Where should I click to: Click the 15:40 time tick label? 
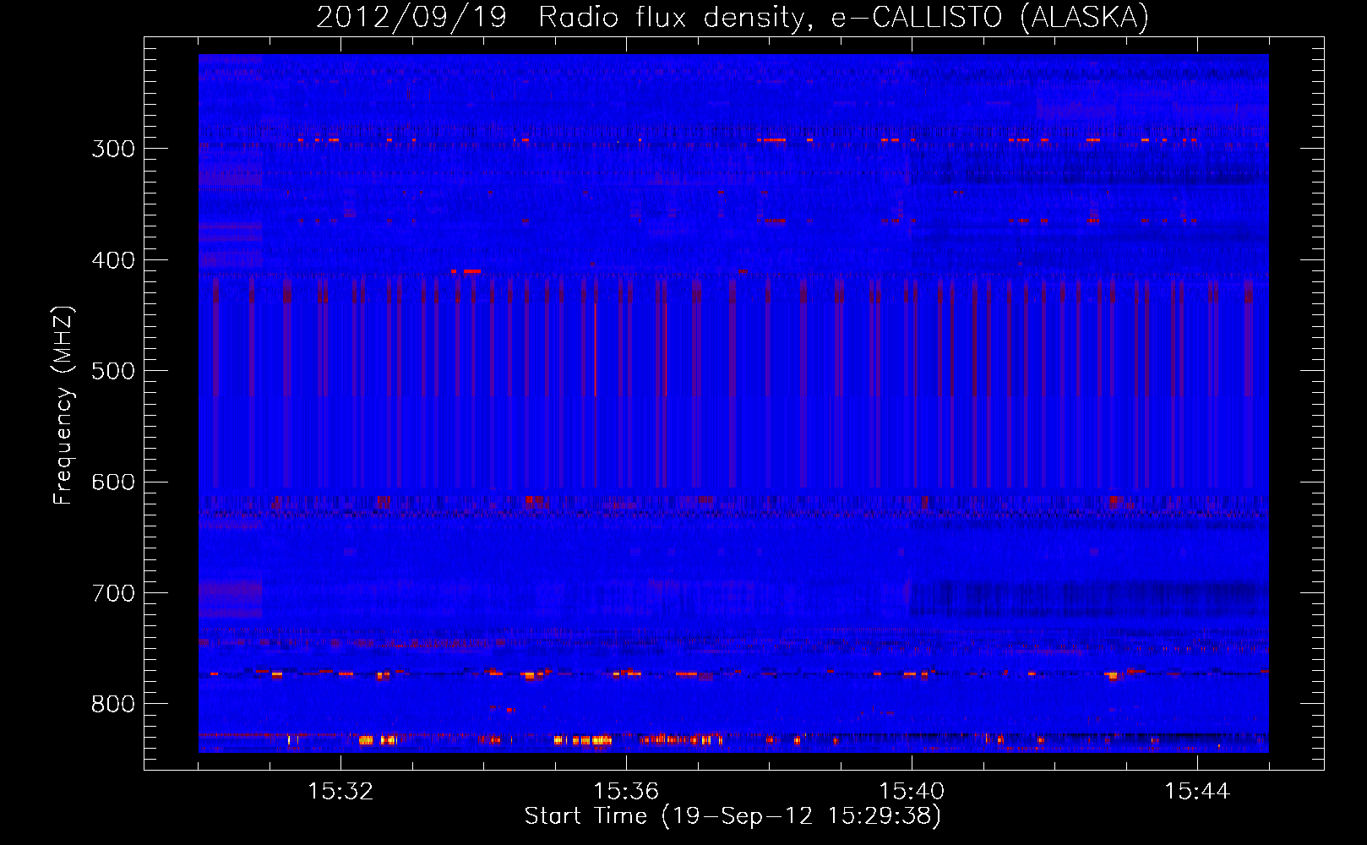[x=912, y=792]
